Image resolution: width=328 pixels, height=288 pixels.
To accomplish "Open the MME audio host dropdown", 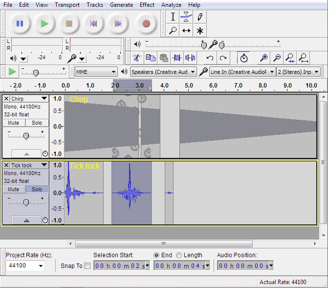I will tap(96, 72).
